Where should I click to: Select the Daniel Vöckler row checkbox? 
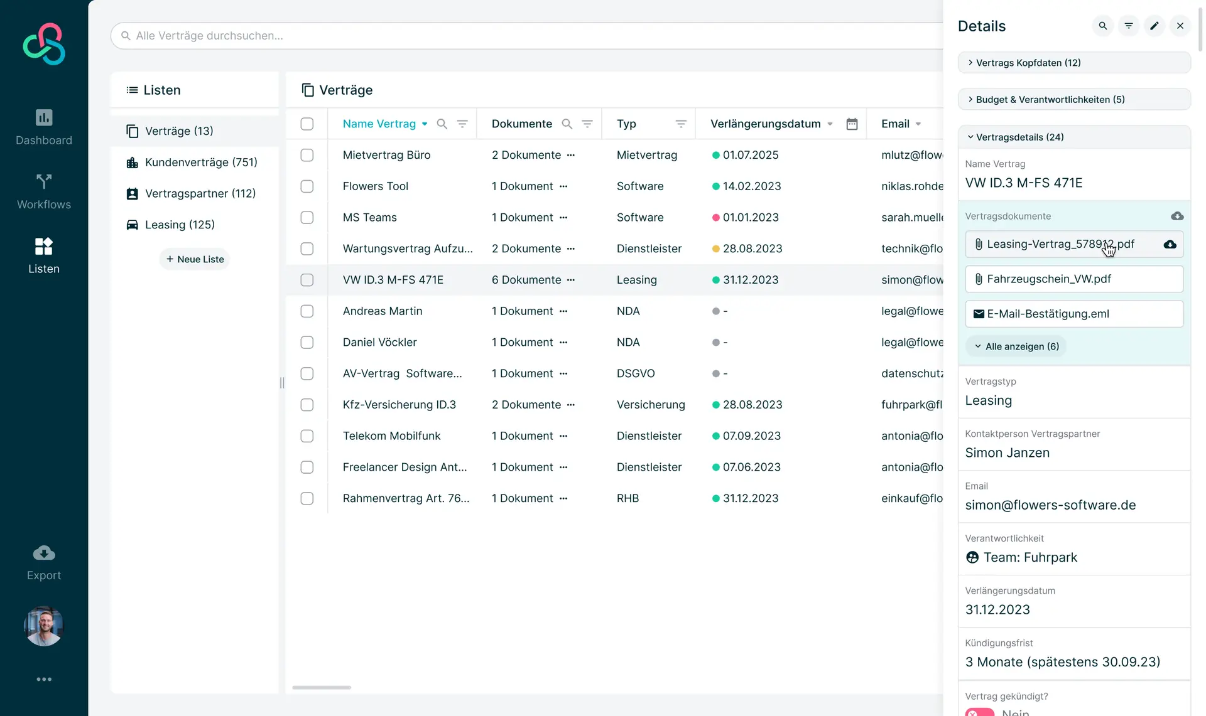click(307, 343)
